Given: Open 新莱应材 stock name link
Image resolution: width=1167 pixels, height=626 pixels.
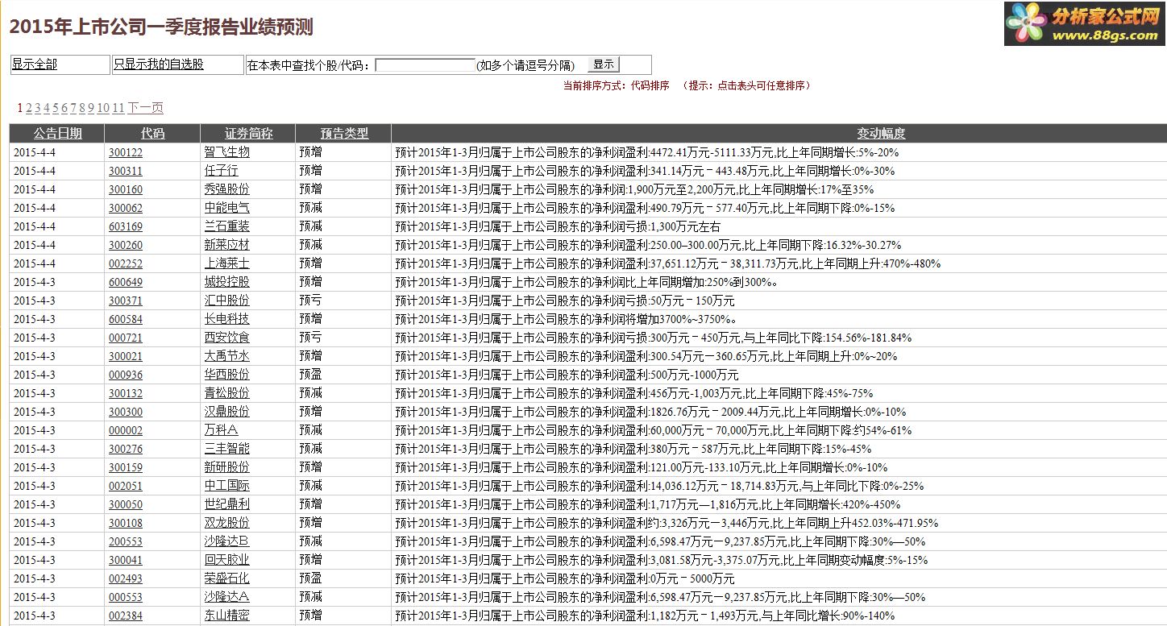Looking at the screenshot, I should (x=227, y=245).
